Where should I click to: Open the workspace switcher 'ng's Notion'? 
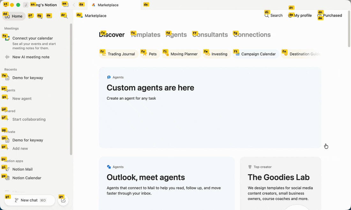point(40,5)
